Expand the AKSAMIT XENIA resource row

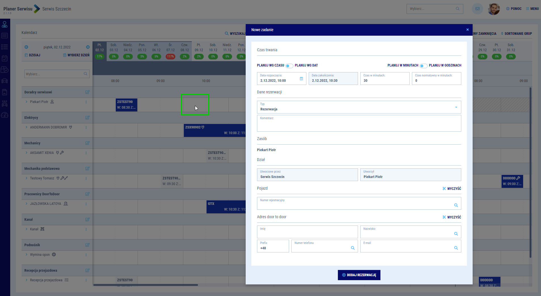pyautogui.click(x=26, y=153)
